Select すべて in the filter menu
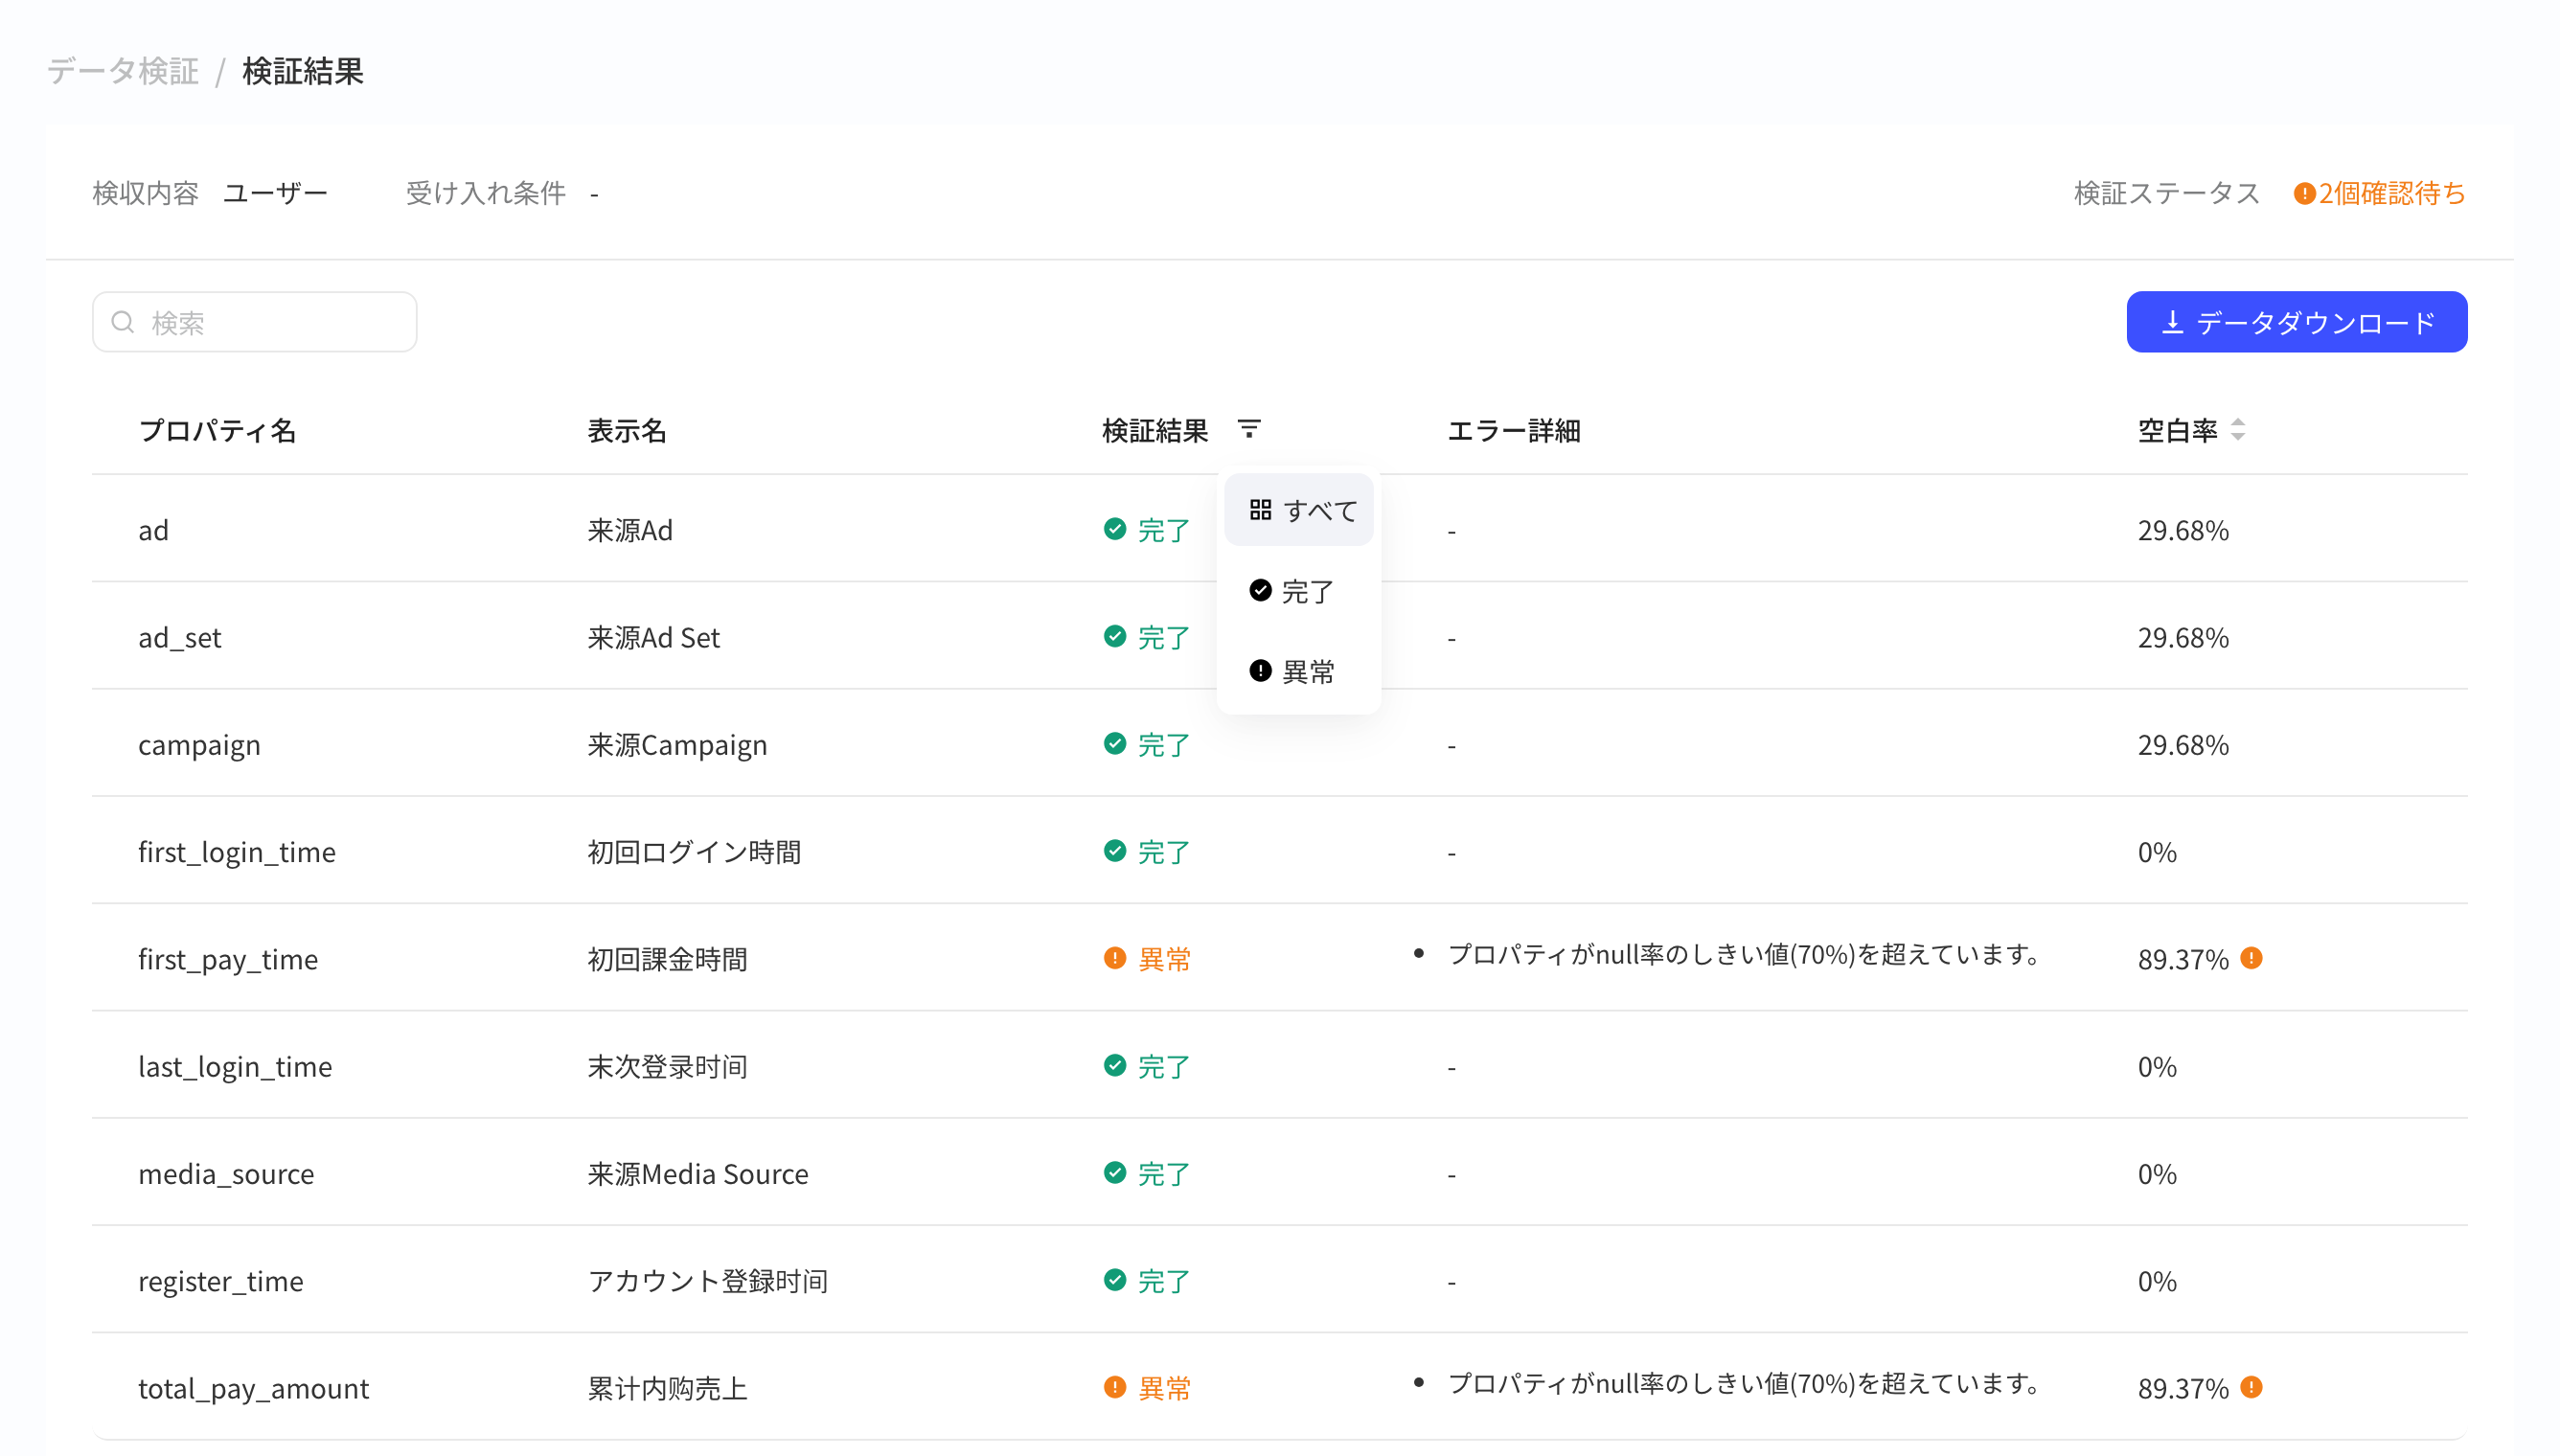The height and width of the screenshot is (1456, 2560). coord(1299,510)
